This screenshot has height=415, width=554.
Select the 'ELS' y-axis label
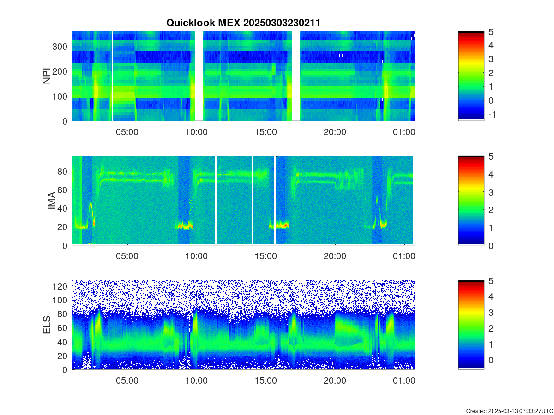click(x=47, y=325)
